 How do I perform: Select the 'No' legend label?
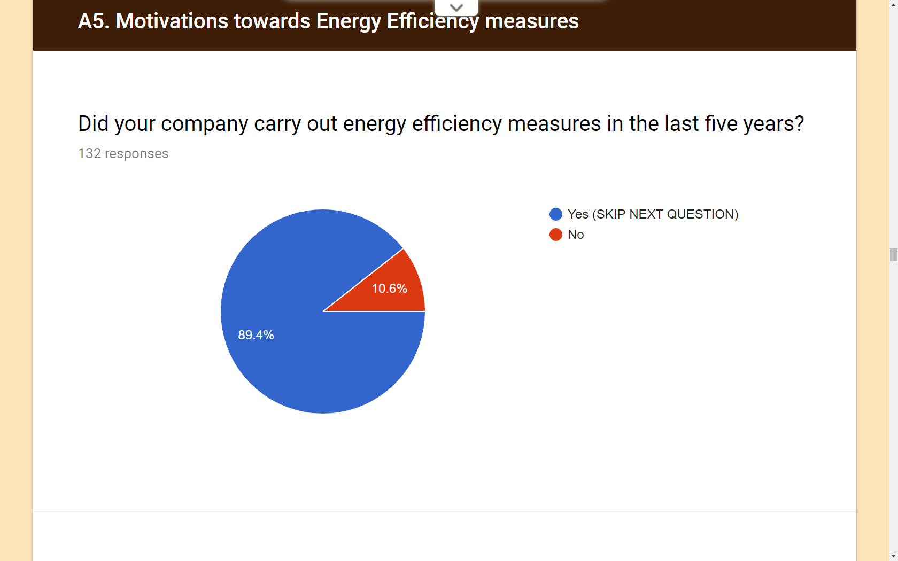point(576,235)
